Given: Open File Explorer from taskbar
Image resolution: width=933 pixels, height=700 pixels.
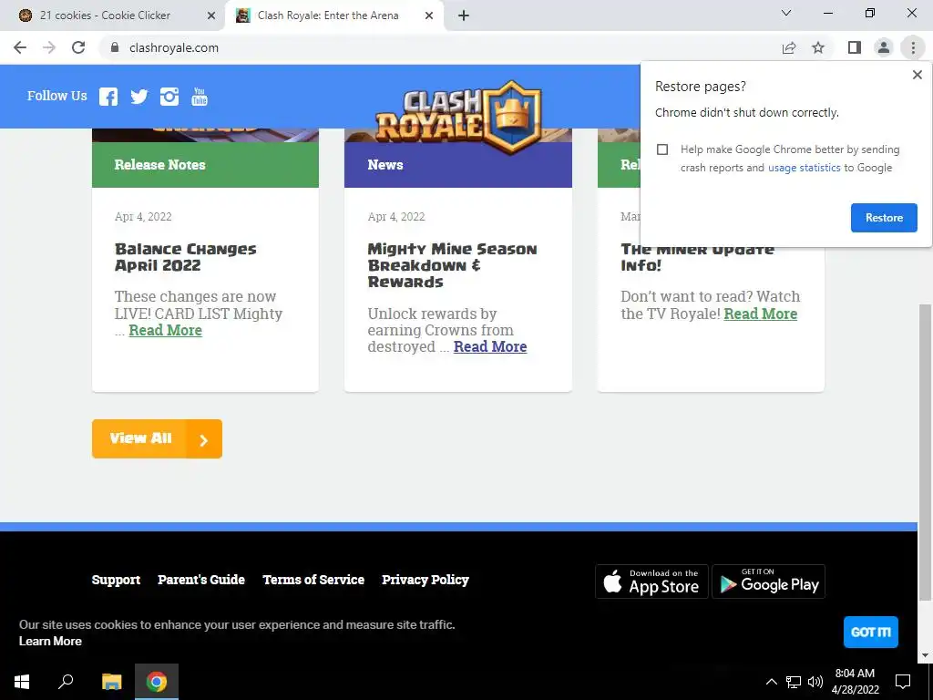Looking at the screenshot, I should click(111, 682).
